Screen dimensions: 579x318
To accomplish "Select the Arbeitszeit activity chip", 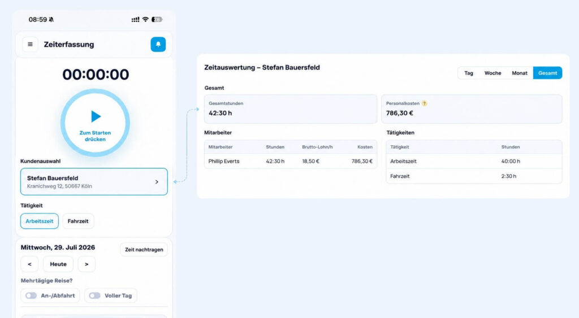I will (x=40, y=221).
